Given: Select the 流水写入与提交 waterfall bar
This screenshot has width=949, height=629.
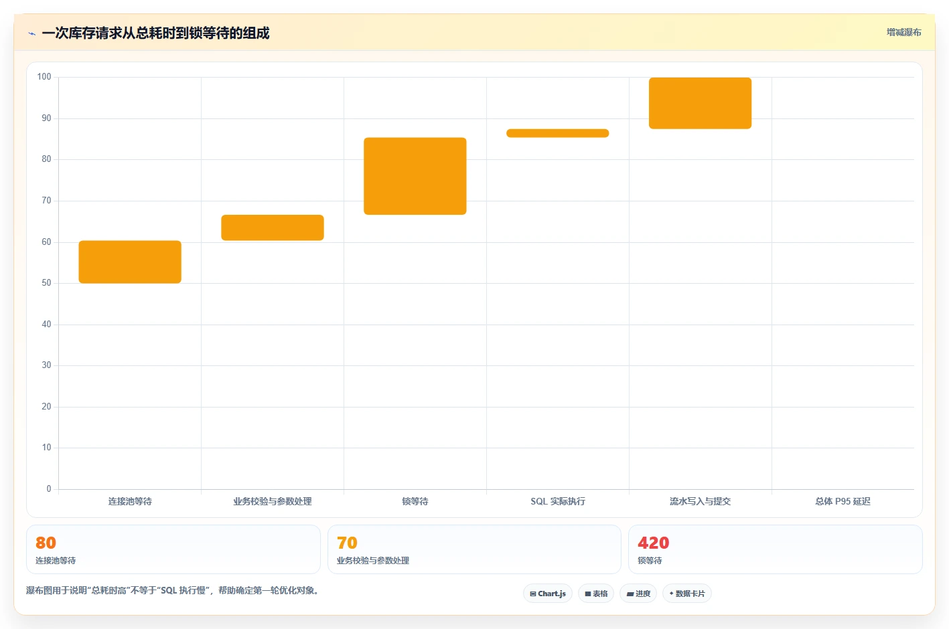Looking at the screenshot, I should 701,103.
